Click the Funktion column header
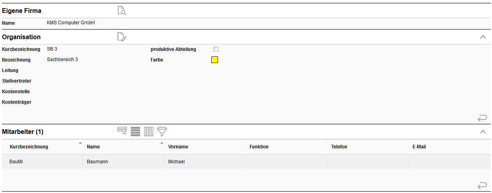Viewport: 492px width, 193px height. [259, 147]
